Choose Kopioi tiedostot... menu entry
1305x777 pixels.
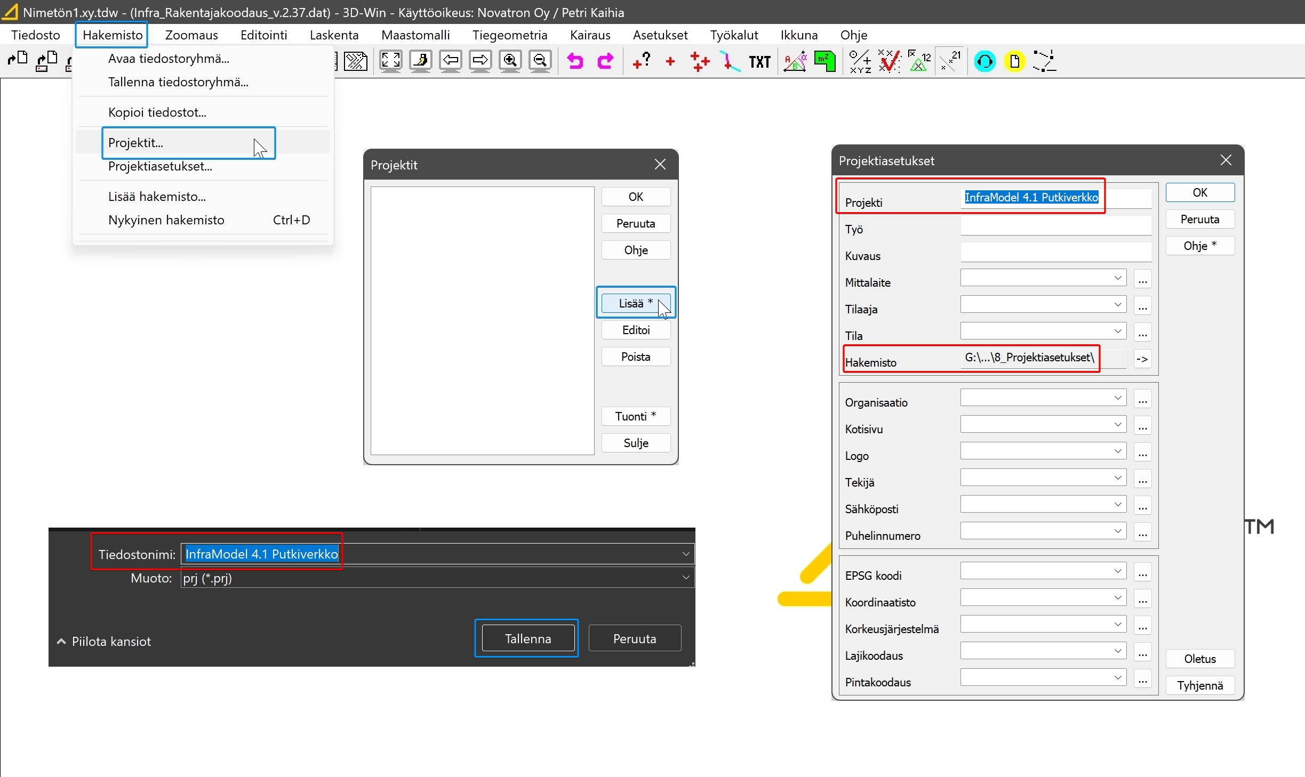(203, 112)
